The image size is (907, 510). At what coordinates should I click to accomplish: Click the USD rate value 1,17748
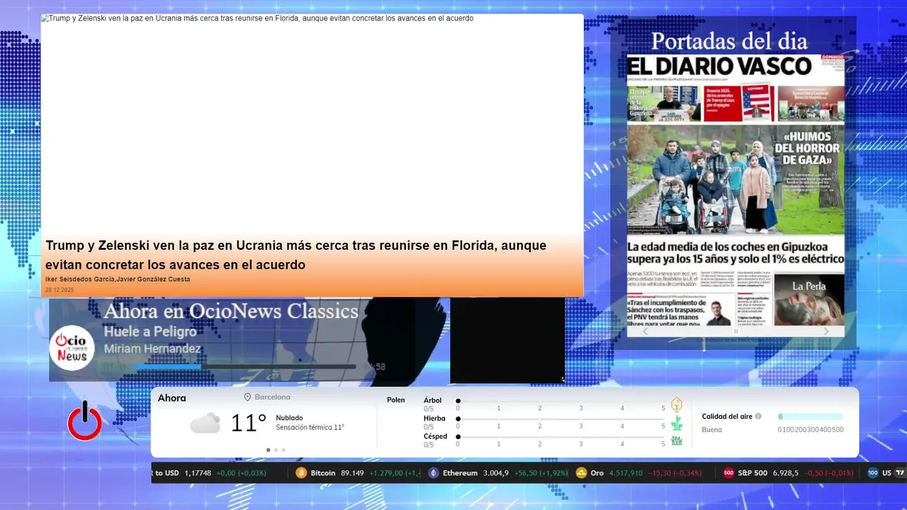(198, 472)
